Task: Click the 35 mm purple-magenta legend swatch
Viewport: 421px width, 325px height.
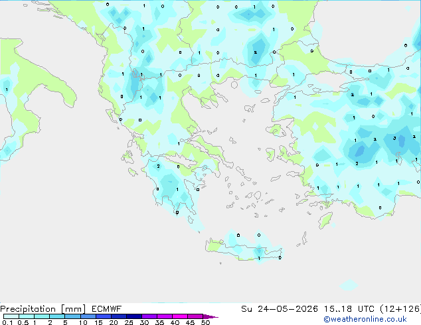Action: point(165,316)
